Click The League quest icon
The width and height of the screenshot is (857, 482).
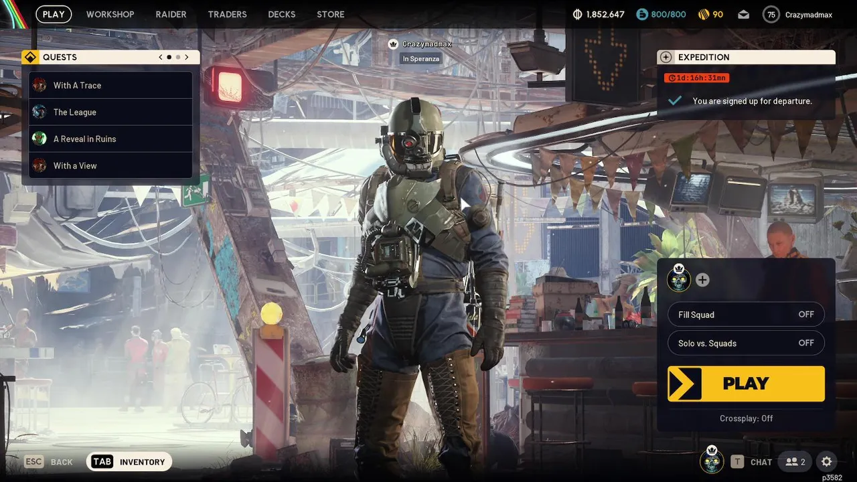(40, 112)
